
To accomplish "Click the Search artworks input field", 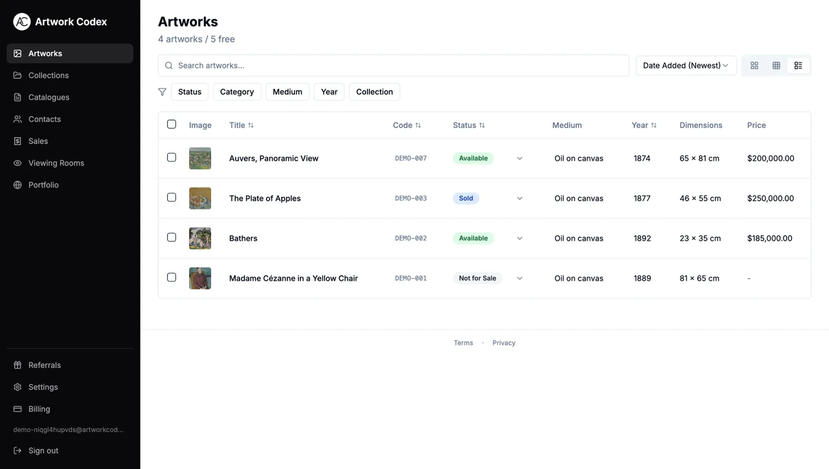I will [398, 66].
